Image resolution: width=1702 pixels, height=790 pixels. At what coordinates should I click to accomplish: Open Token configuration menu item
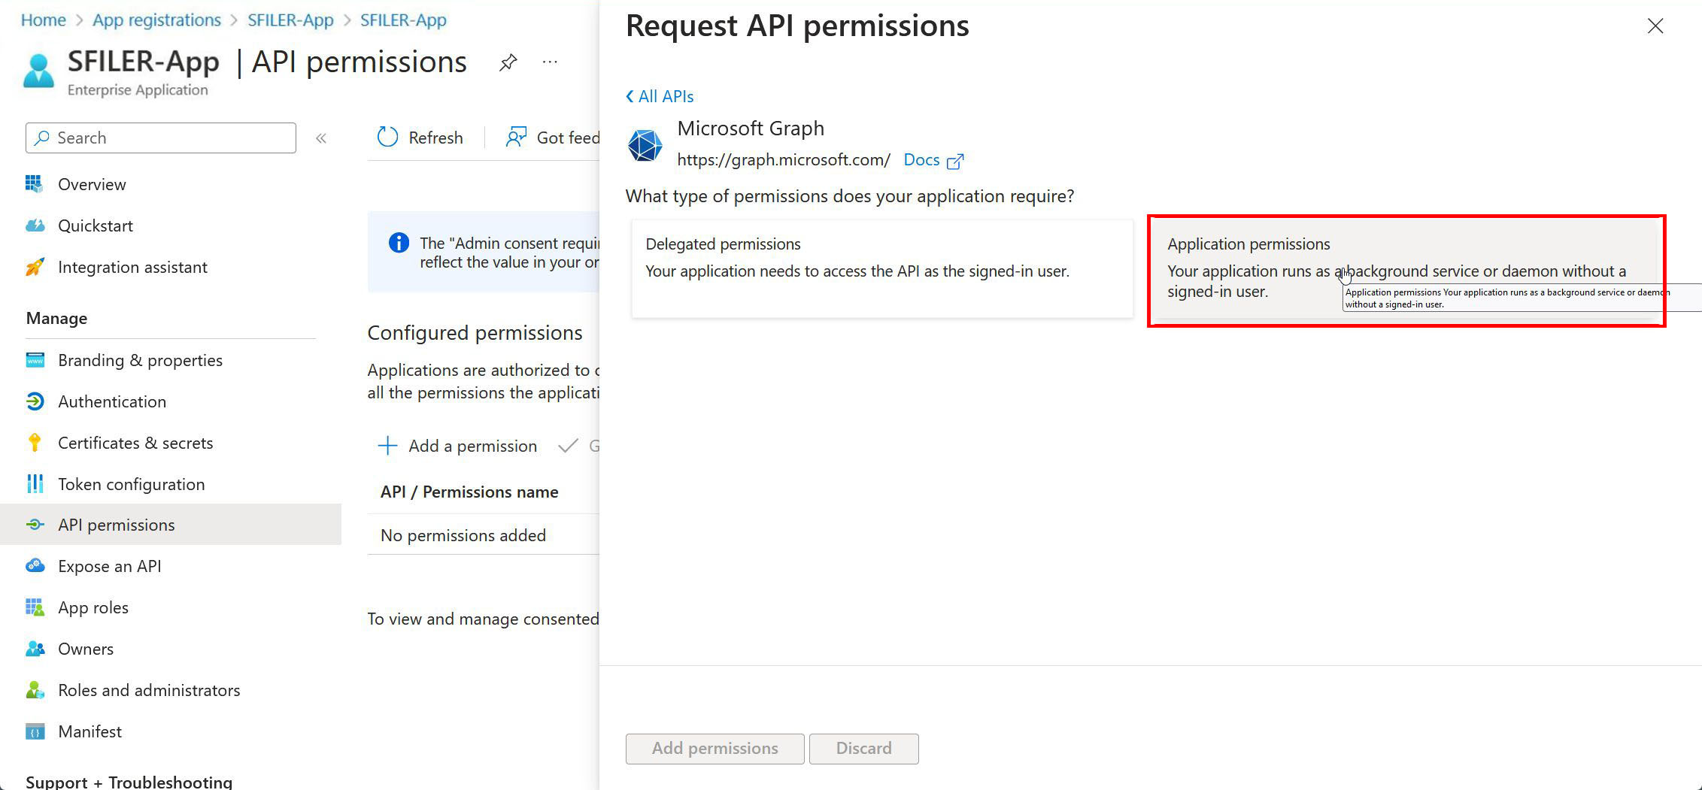click(x=171, y=484)
